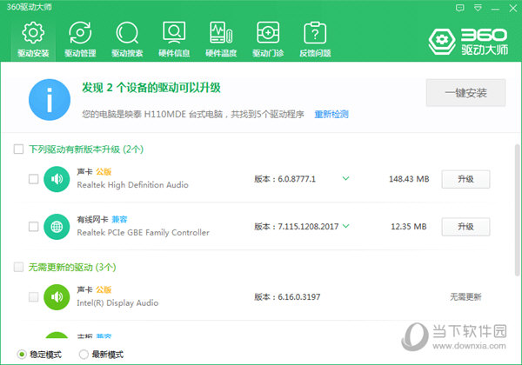This screenshot has width=522, height=365.
Task: Open the 驱动门诊 first-aid icon
Action: (268, 39)
